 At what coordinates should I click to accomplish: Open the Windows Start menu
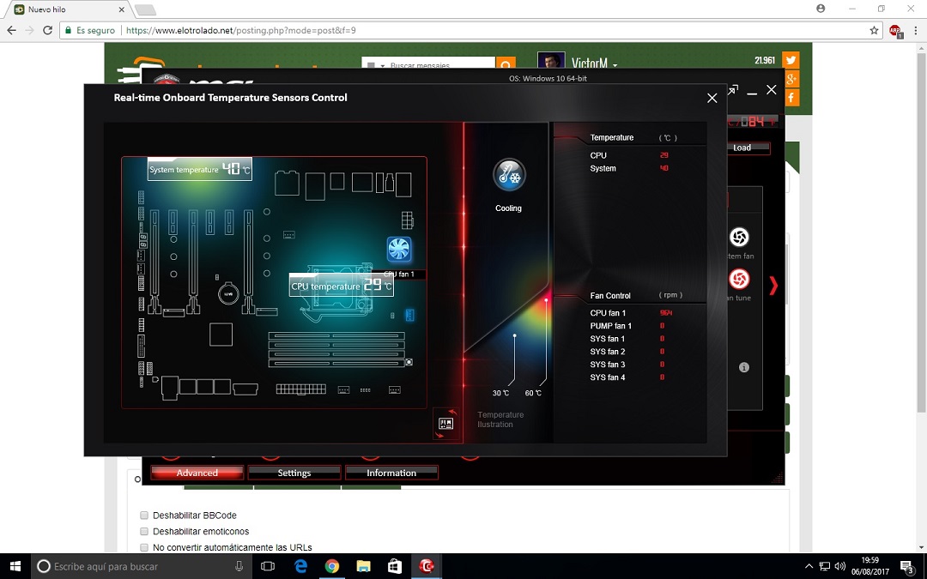tap(15, 566)
